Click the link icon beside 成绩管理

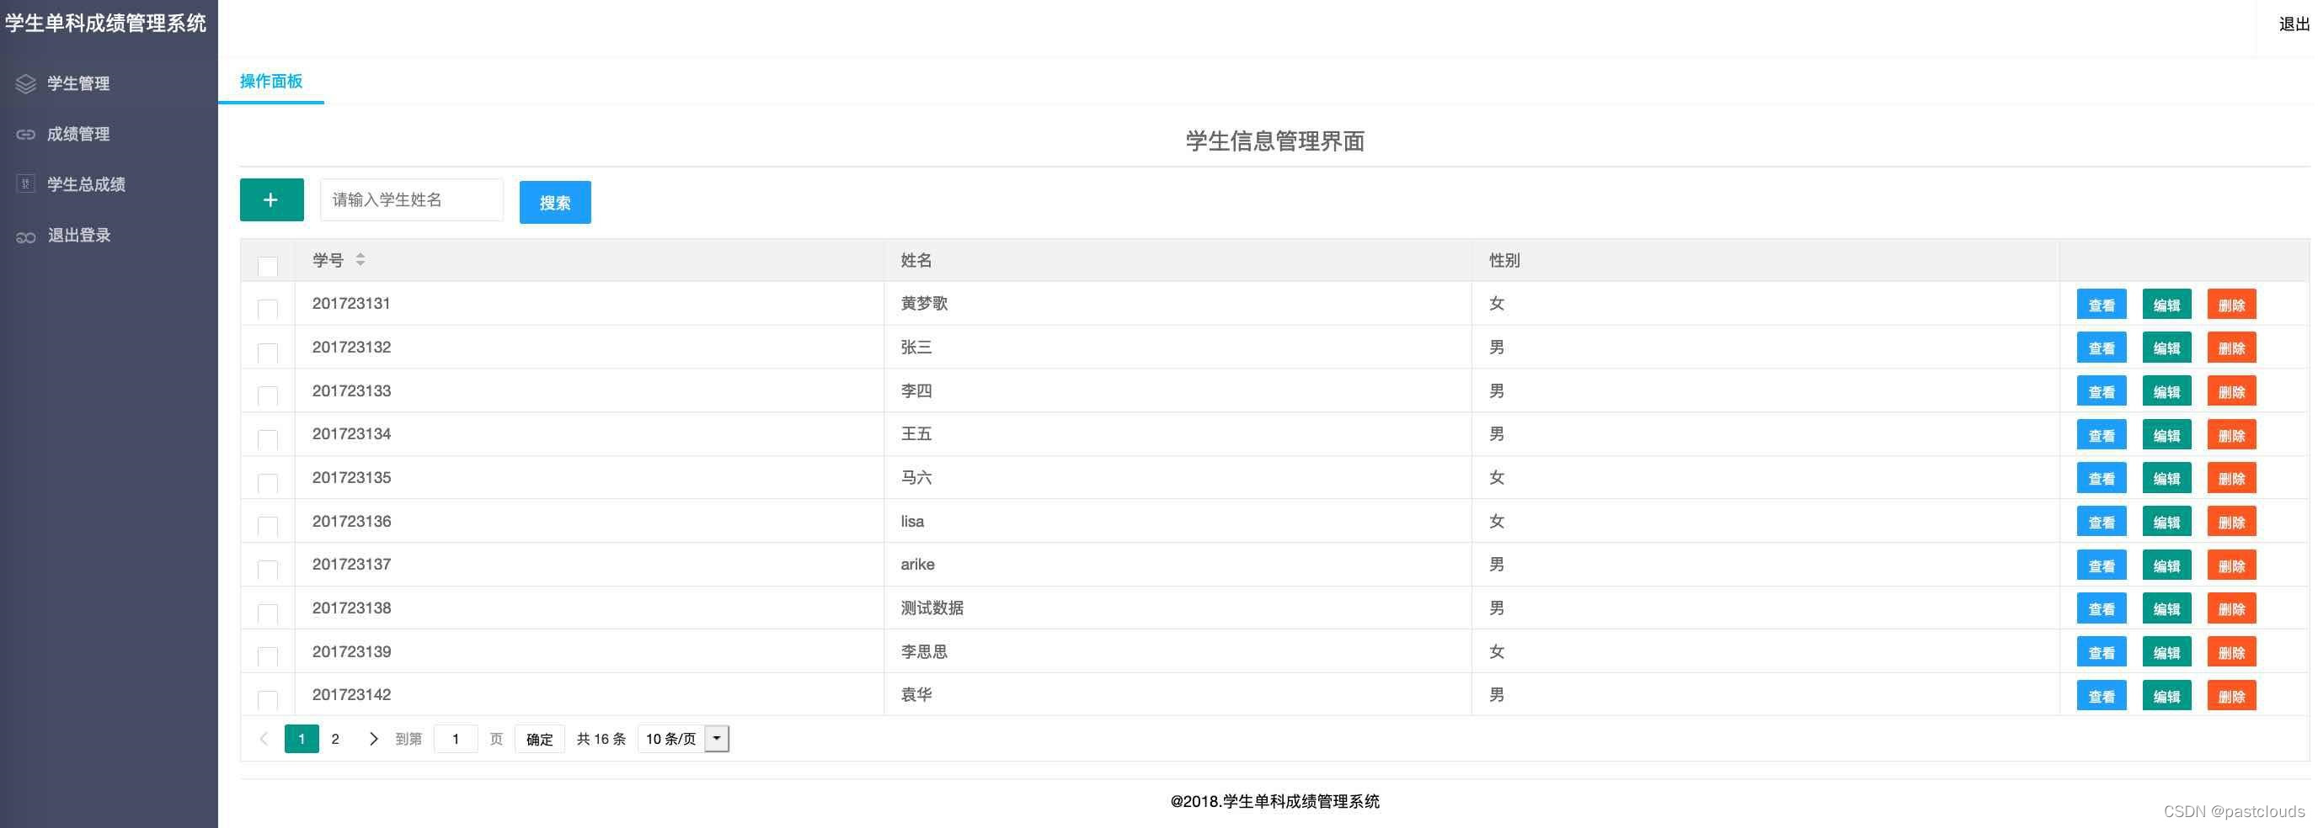pyautogui.click(x=25, y=134)
